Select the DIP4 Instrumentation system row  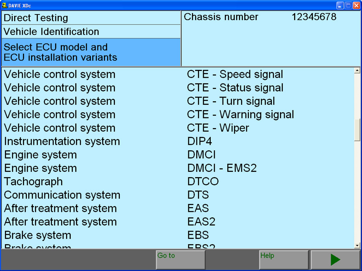(200, 141)
